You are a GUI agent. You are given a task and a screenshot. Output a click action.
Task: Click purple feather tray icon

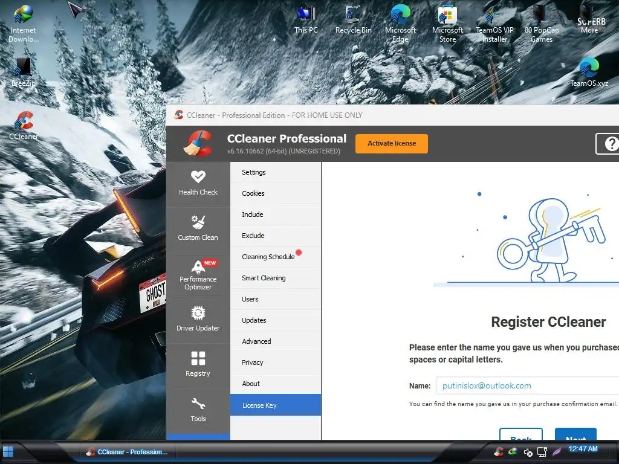point(557,452)
